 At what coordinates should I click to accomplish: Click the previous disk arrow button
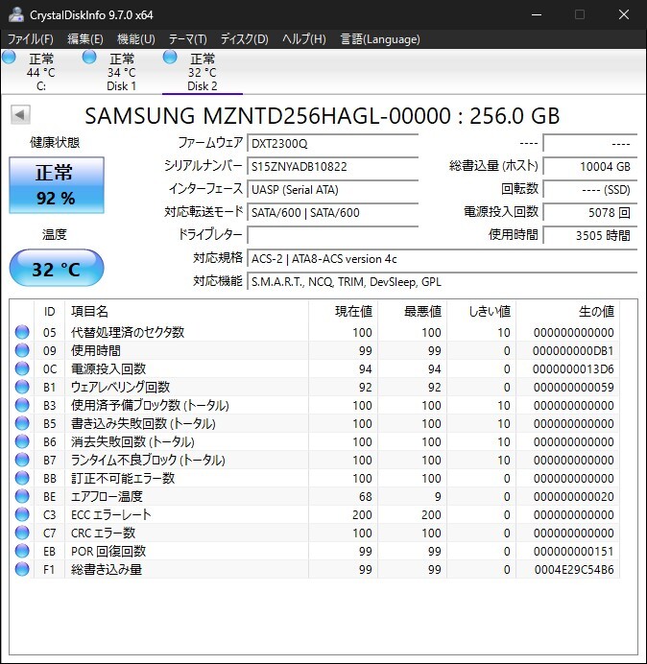pos(20,115)
